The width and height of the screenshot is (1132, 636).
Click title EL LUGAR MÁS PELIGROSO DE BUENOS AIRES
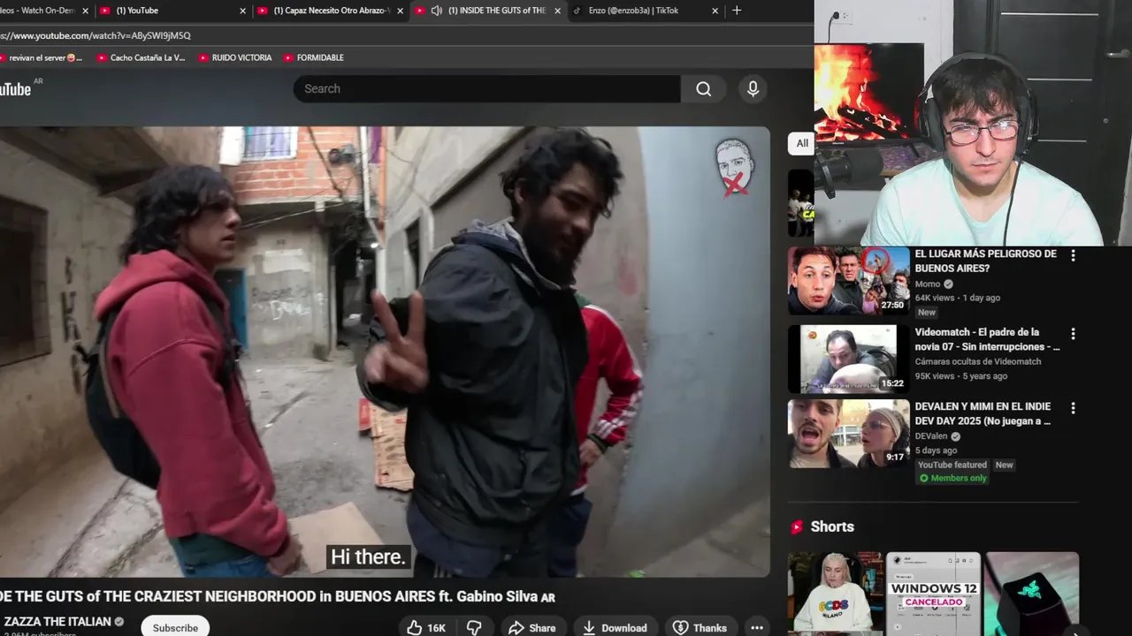(985, 261)
